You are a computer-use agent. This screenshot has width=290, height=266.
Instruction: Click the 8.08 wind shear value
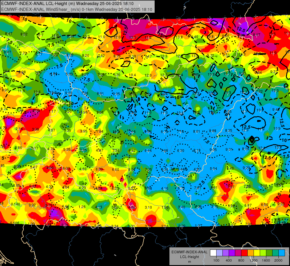pos(246,149)
